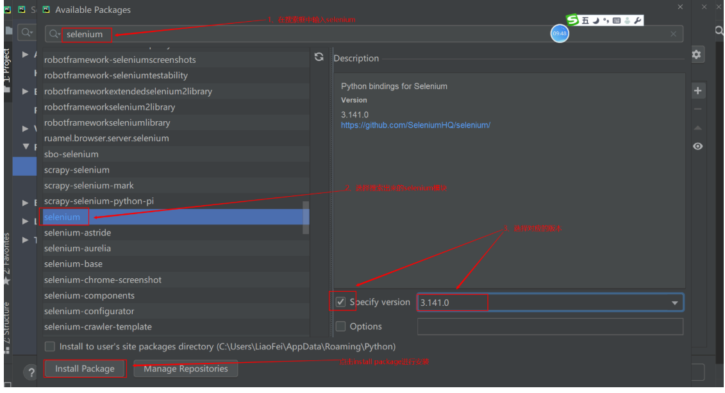The image size is (725, 393).
Task: Select robotframeworkseleniumlibrary package
Action: 176,122
